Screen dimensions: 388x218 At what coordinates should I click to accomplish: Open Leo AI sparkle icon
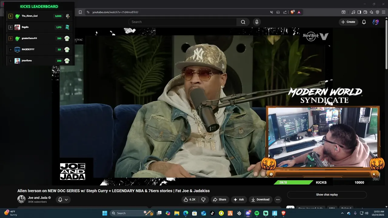371,12
